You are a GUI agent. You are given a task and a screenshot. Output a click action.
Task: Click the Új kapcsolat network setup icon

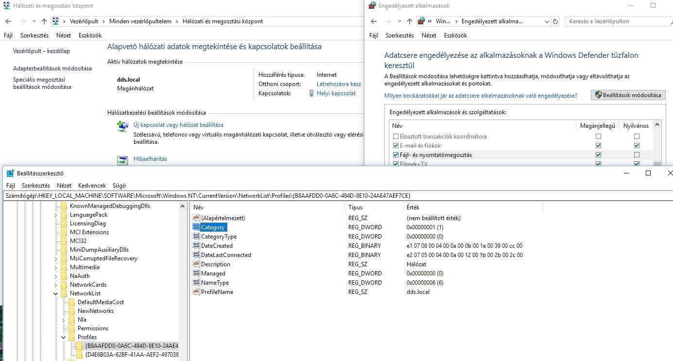point(122,127)
